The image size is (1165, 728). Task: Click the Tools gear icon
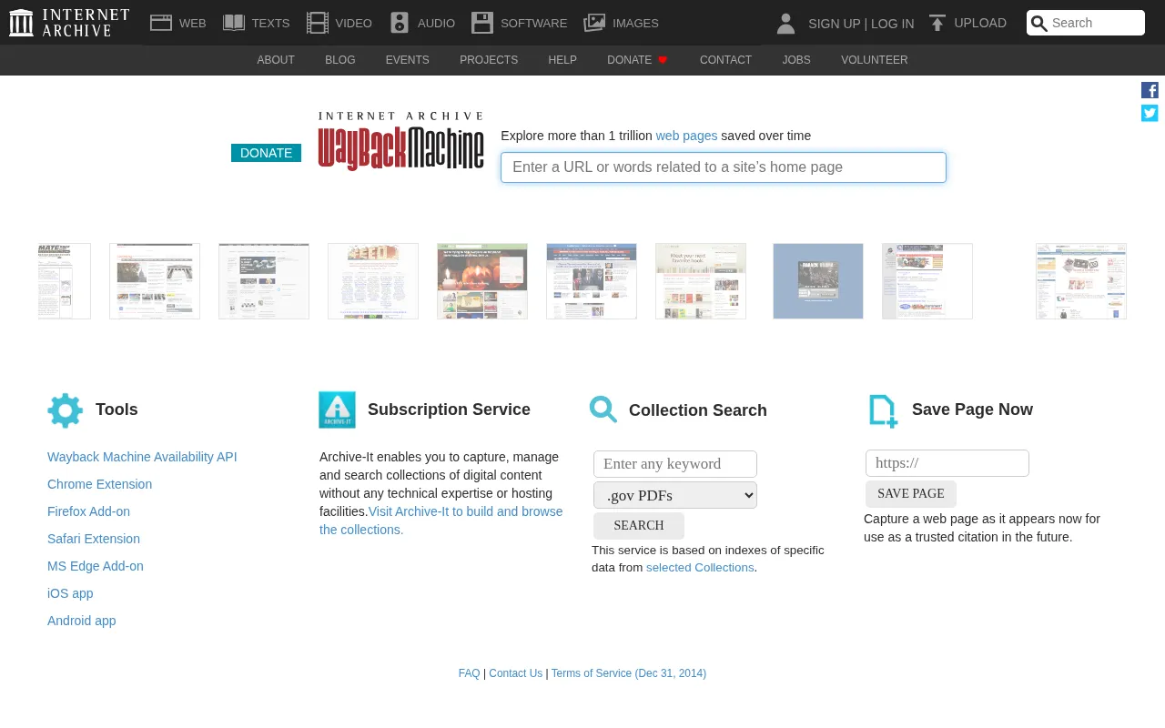click(x=65, y=410)
